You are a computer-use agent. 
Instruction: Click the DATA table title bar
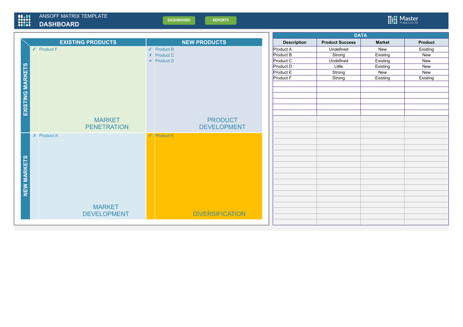360,35
